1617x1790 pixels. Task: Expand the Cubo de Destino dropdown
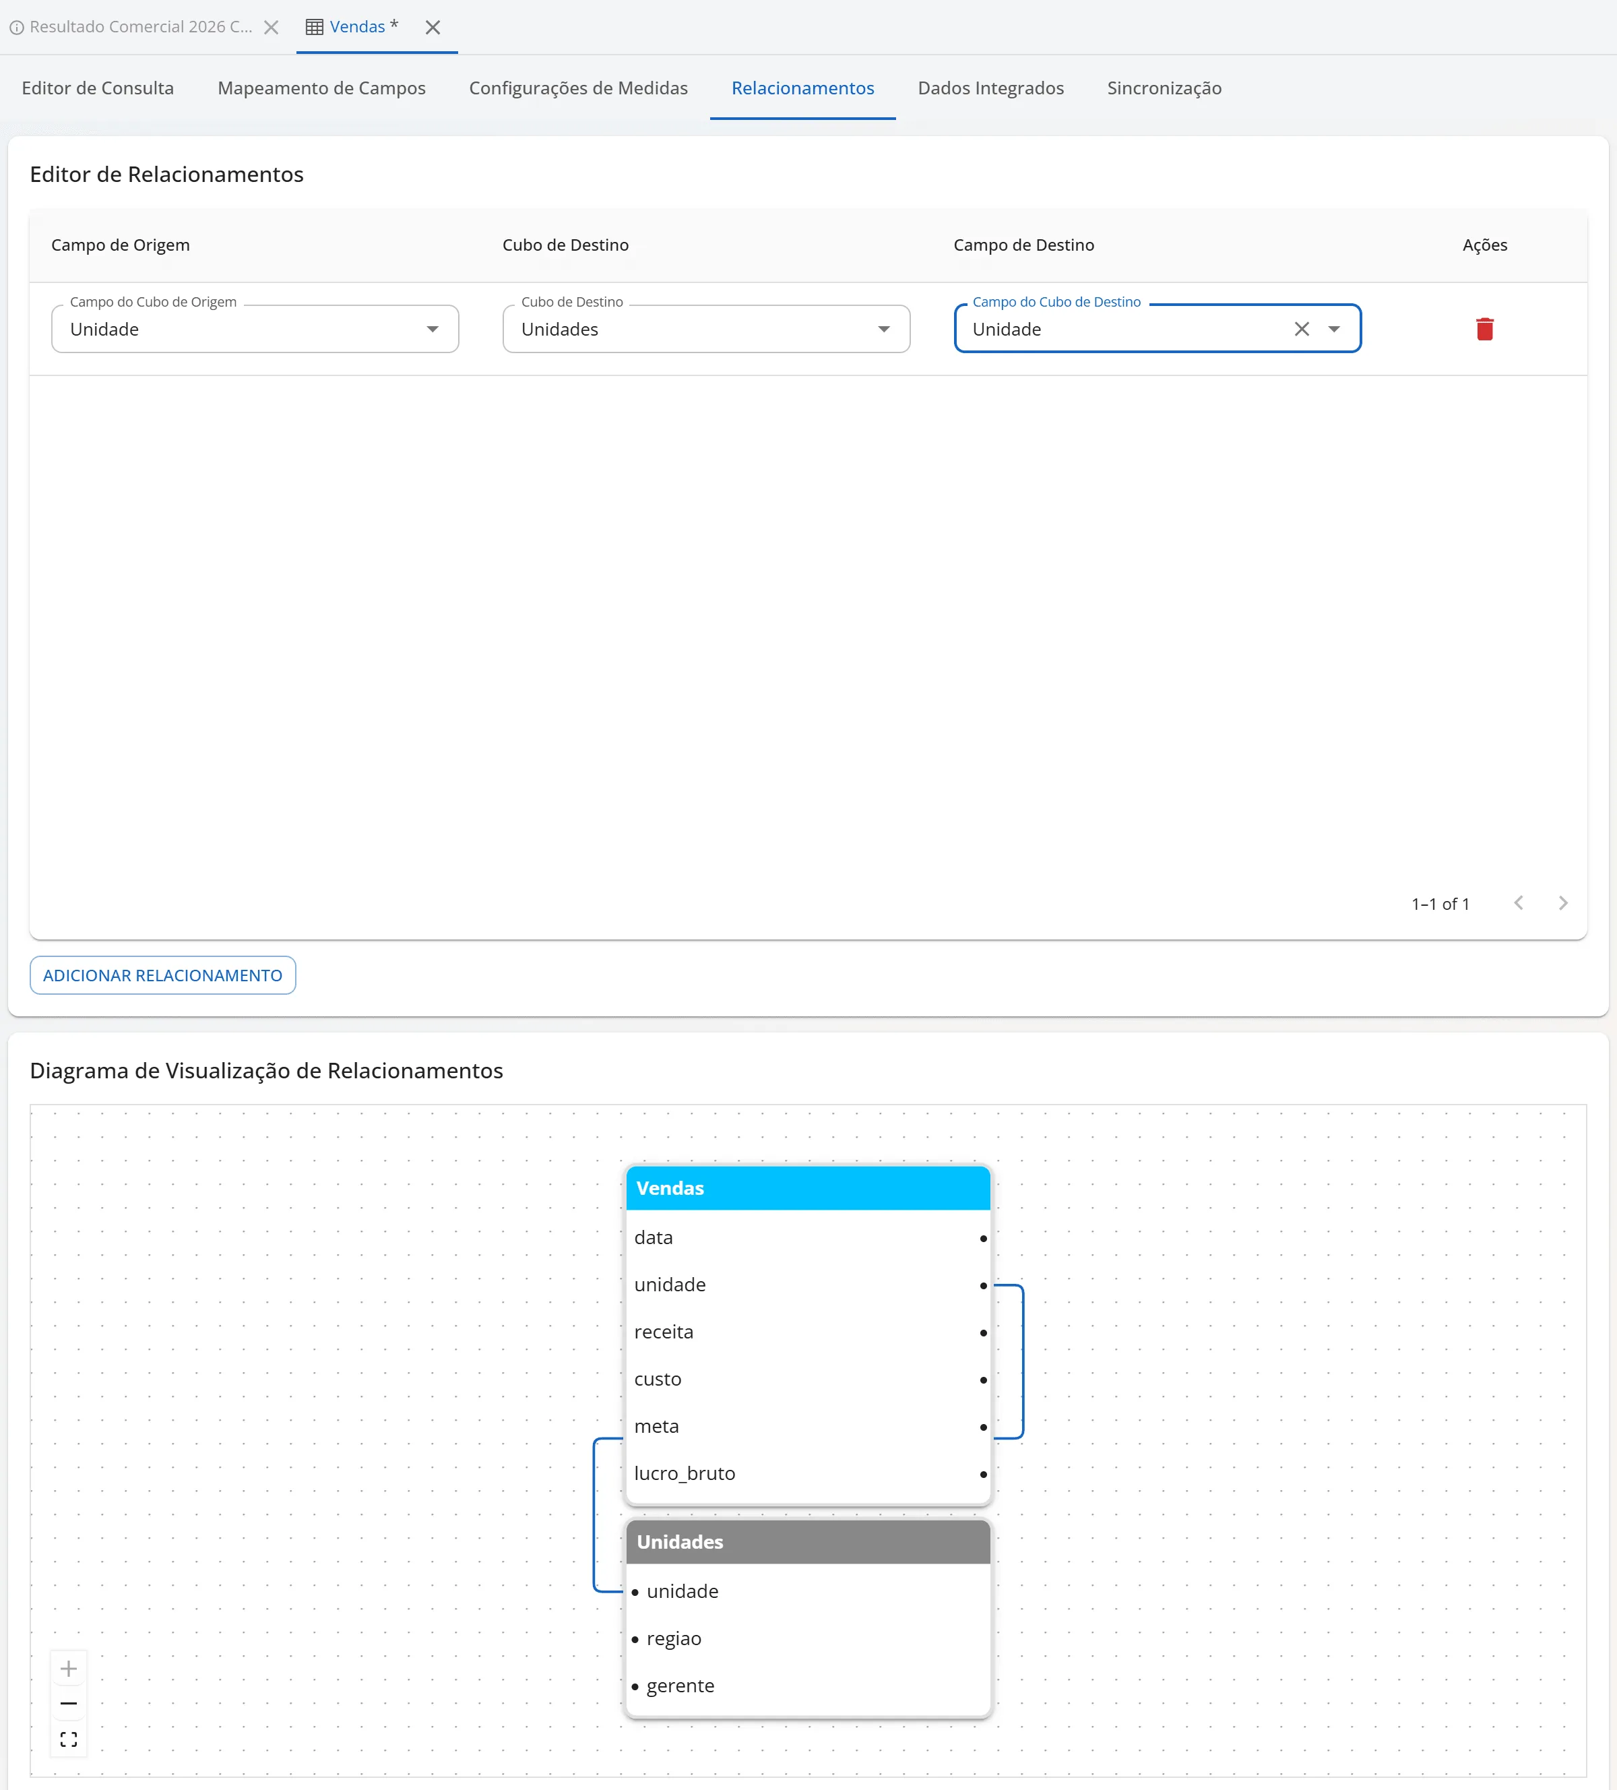pyautogui.click(x=705, y=330)
